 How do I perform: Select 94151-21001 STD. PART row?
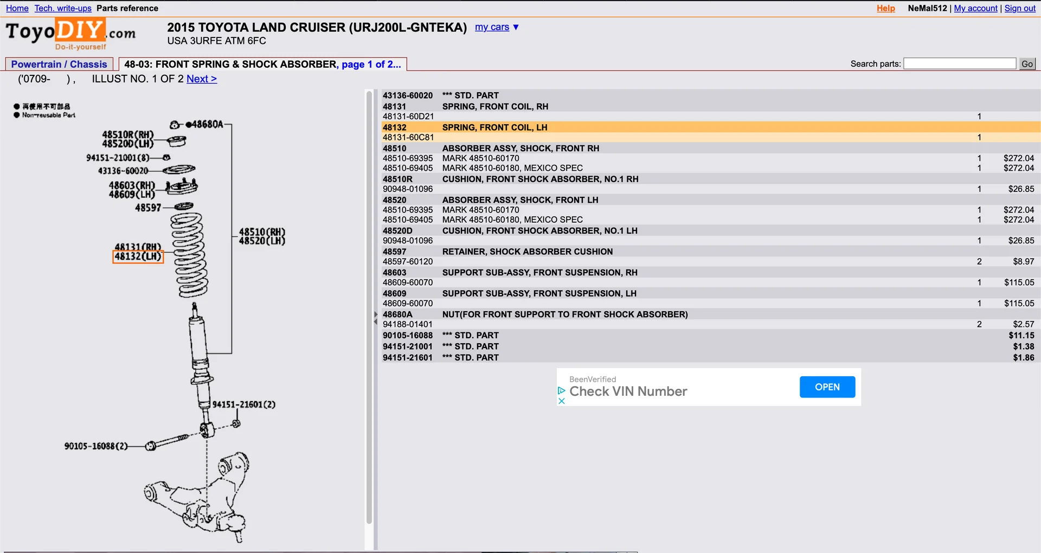pyautogui.click(x=711, y=346)
